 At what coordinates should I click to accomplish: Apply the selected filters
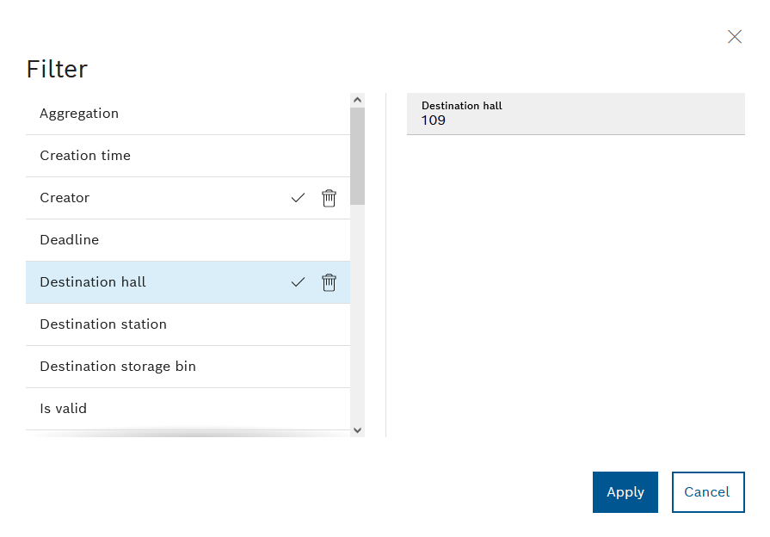[x=625, y=491]
